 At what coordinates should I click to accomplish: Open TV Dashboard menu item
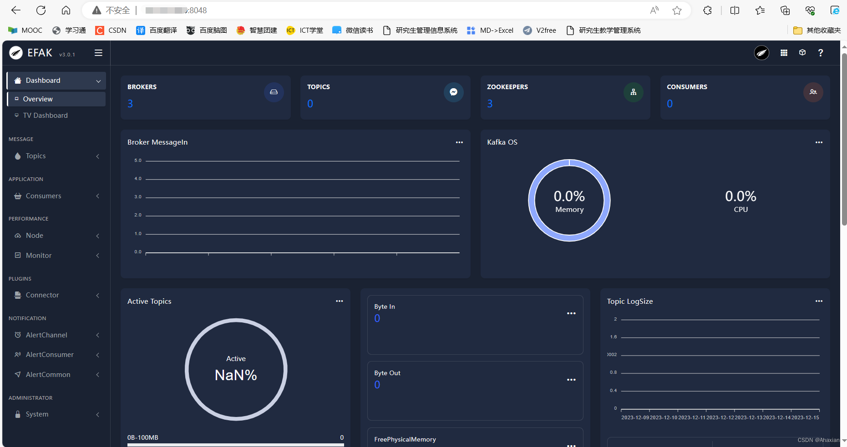click(x=56, y=116)
